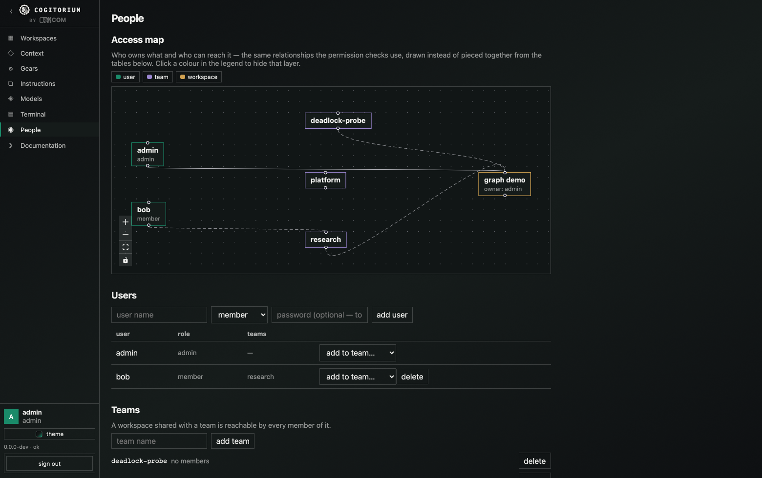The width and height of the screenshot is (762, 478).
Task: Click the Cogitorium logo icon
Action: pyautogui.click(x=24, y=10)
